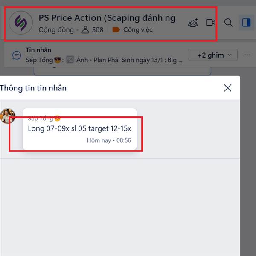Image resolution: width=256 pixels, height=256 pixels.
Task: Click the Long 07-09x message text
Action: coord(79,128)
